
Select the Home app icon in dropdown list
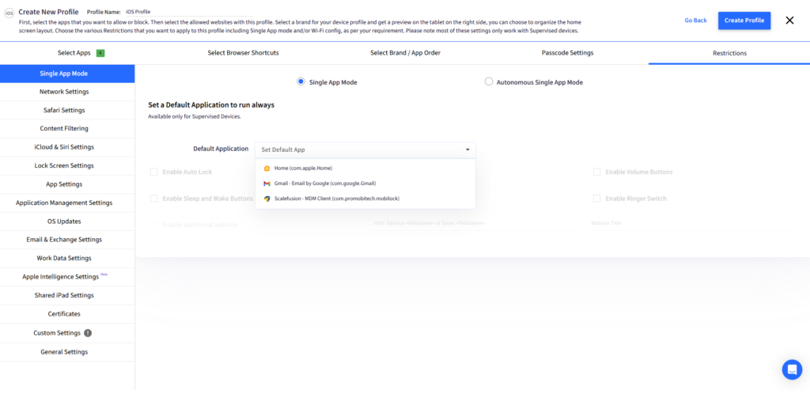[x=267, y=168]
